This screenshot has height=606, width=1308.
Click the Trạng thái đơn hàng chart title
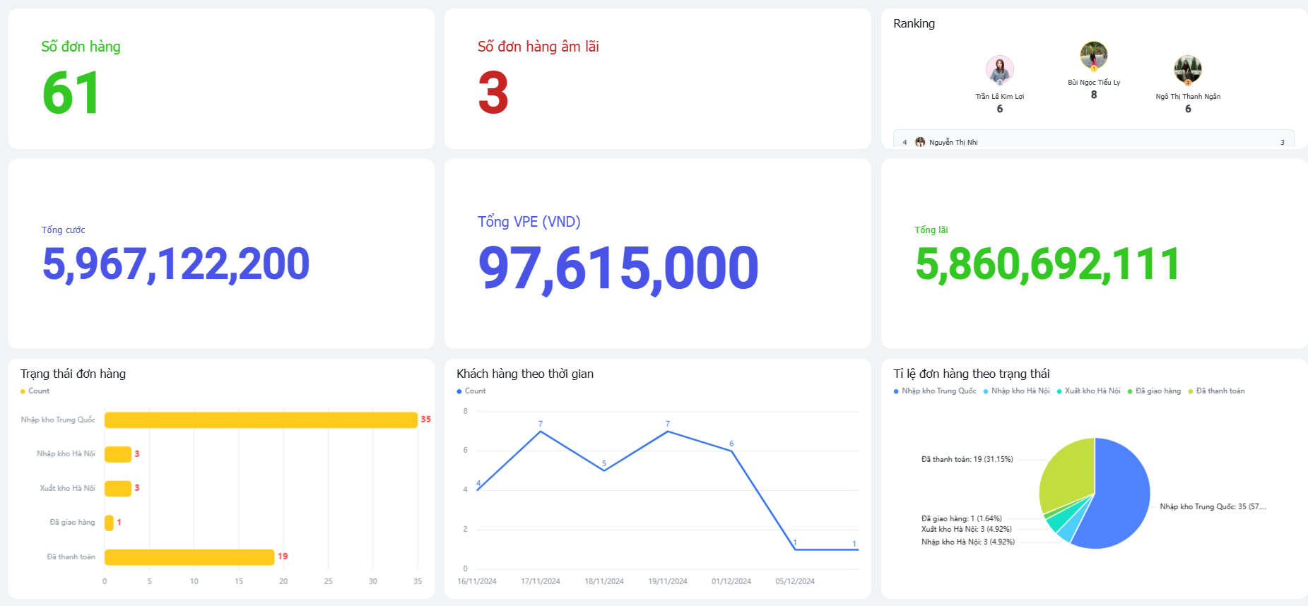pyautogui.click(x=73, y=374)
